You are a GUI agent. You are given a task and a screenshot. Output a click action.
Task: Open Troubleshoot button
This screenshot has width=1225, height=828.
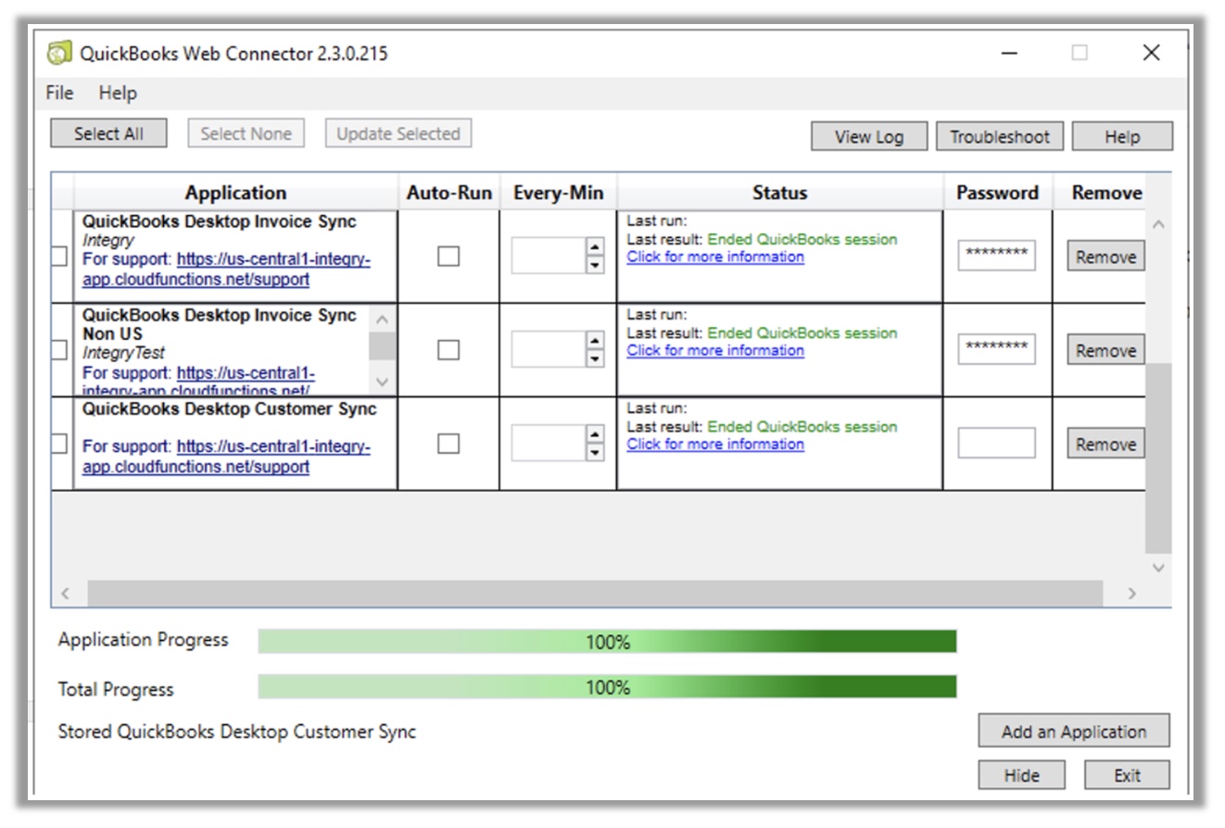(x=999, y=136)
